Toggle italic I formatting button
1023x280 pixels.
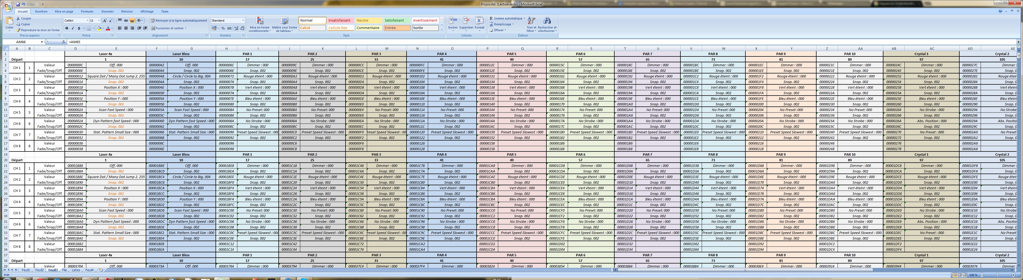pyautogui.click(x=73, y=28)
